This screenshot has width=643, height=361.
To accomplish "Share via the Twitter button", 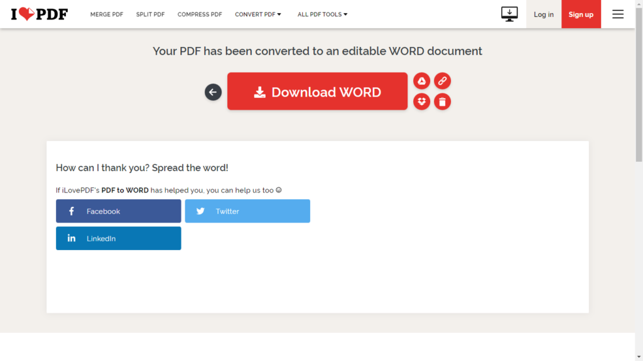I will click(247, 211).
